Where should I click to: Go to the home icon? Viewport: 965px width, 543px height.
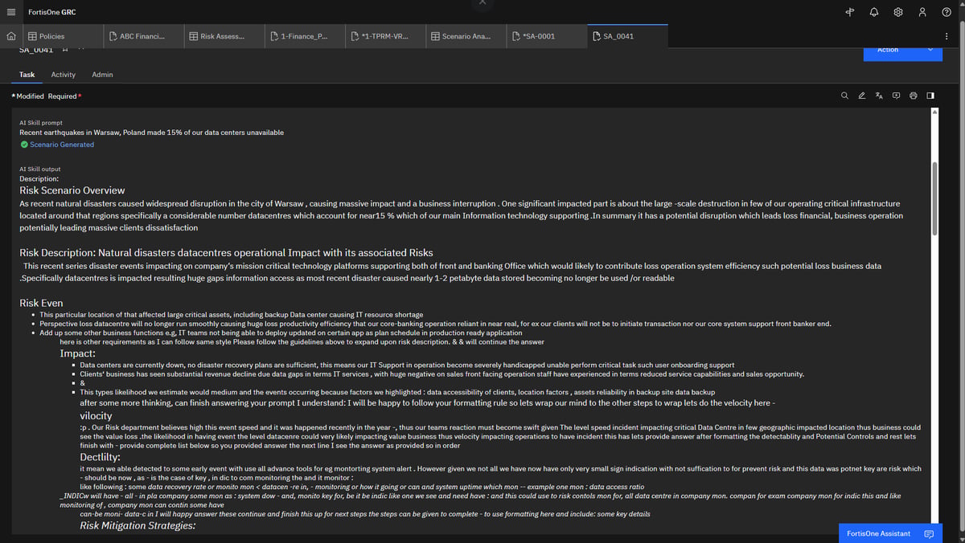pos(11,36)
